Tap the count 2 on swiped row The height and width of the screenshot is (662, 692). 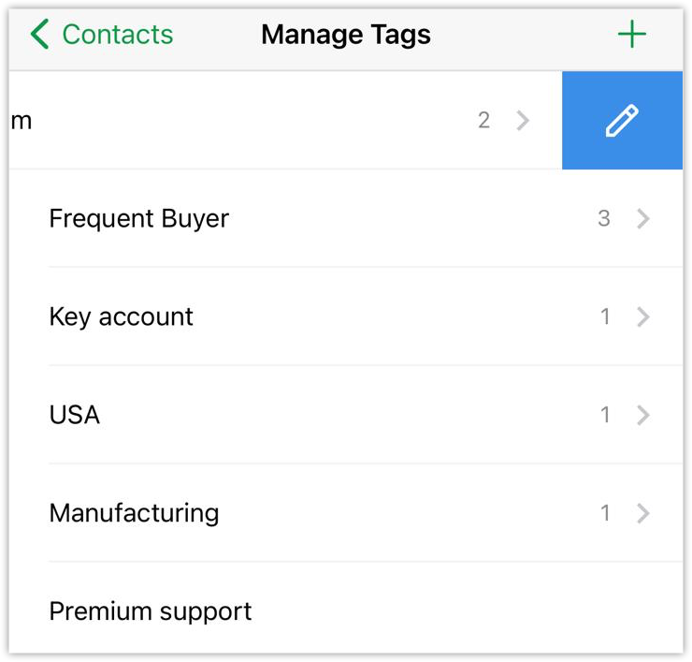(x=483, y=121)
